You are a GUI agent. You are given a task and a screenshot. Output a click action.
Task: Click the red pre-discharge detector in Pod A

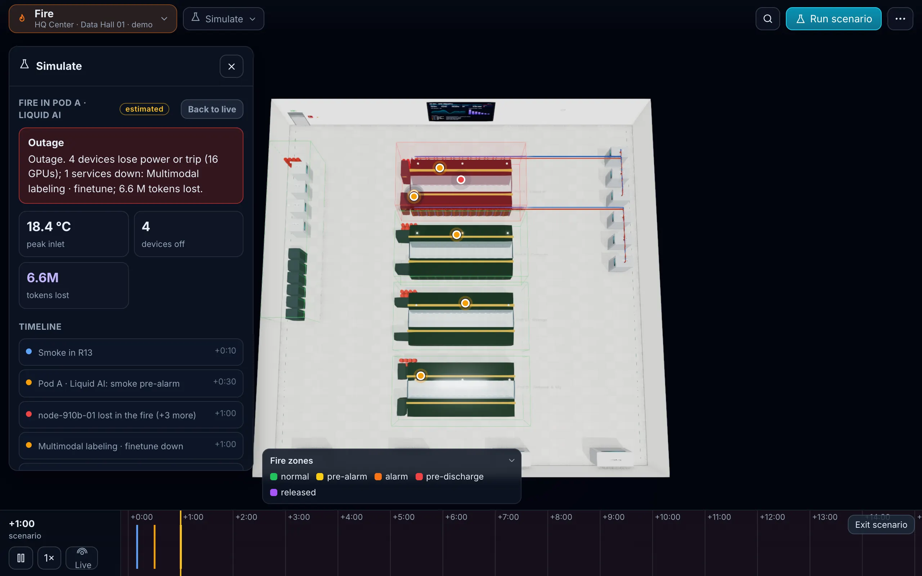pyautogui.click(x=461, y=179)
